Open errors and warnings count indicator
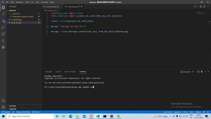211x119 pixels. [36, 112]
